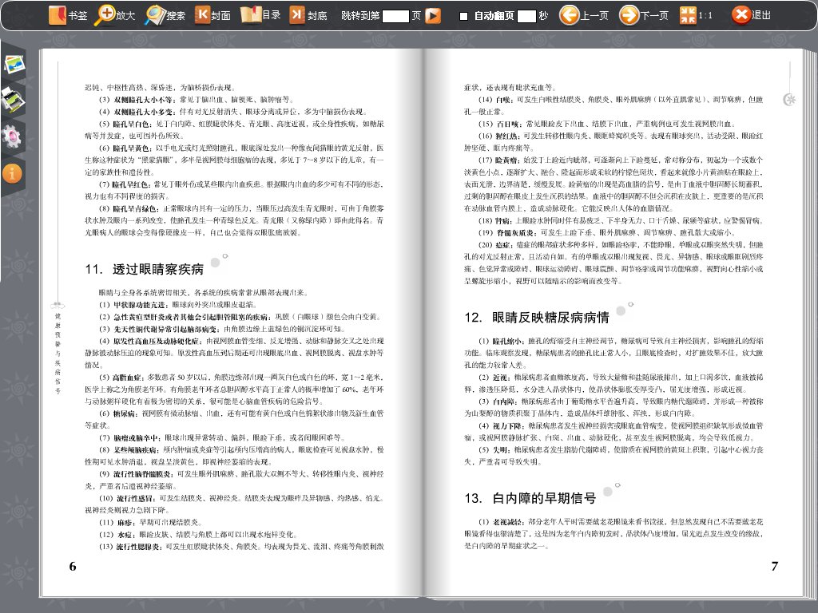Viewport: 818px width, 613px height.
Task: Click the heading 13. 白内障的早期信号
Action: pyautogui.click(x=530, y=498)
